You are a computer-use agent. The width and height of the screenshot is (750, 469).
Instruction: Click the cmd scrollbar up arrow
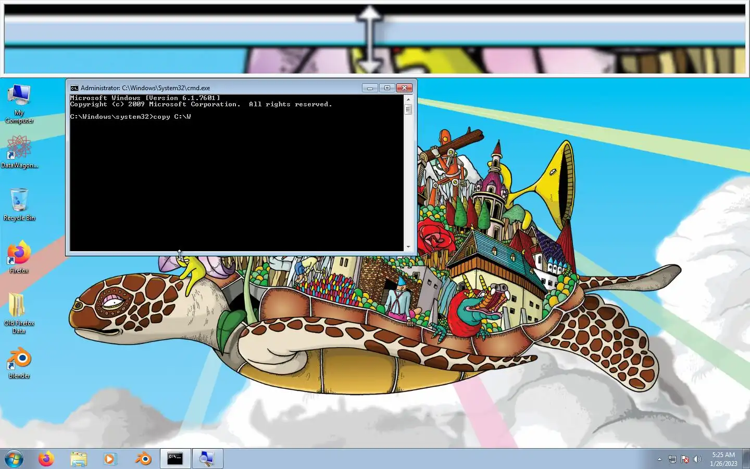click(x=408, y=99)
